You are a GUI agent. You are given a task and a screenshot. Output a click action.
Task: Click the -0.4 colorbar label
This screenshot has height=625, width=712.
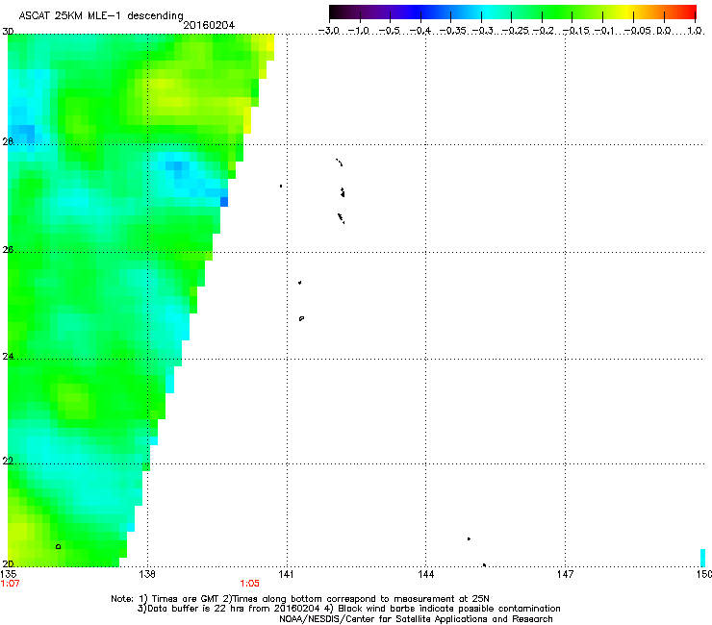click(x=420, y=31)
